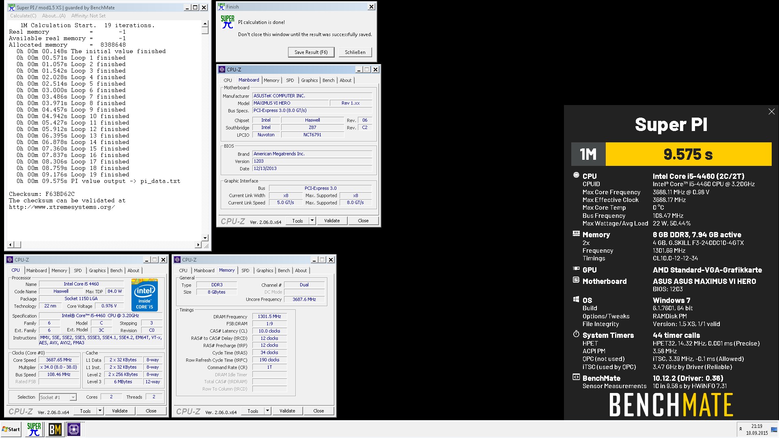This screenshot has height=438, width=779.
Task: Click Validate in Mainboard window
Action: point(332,221)
